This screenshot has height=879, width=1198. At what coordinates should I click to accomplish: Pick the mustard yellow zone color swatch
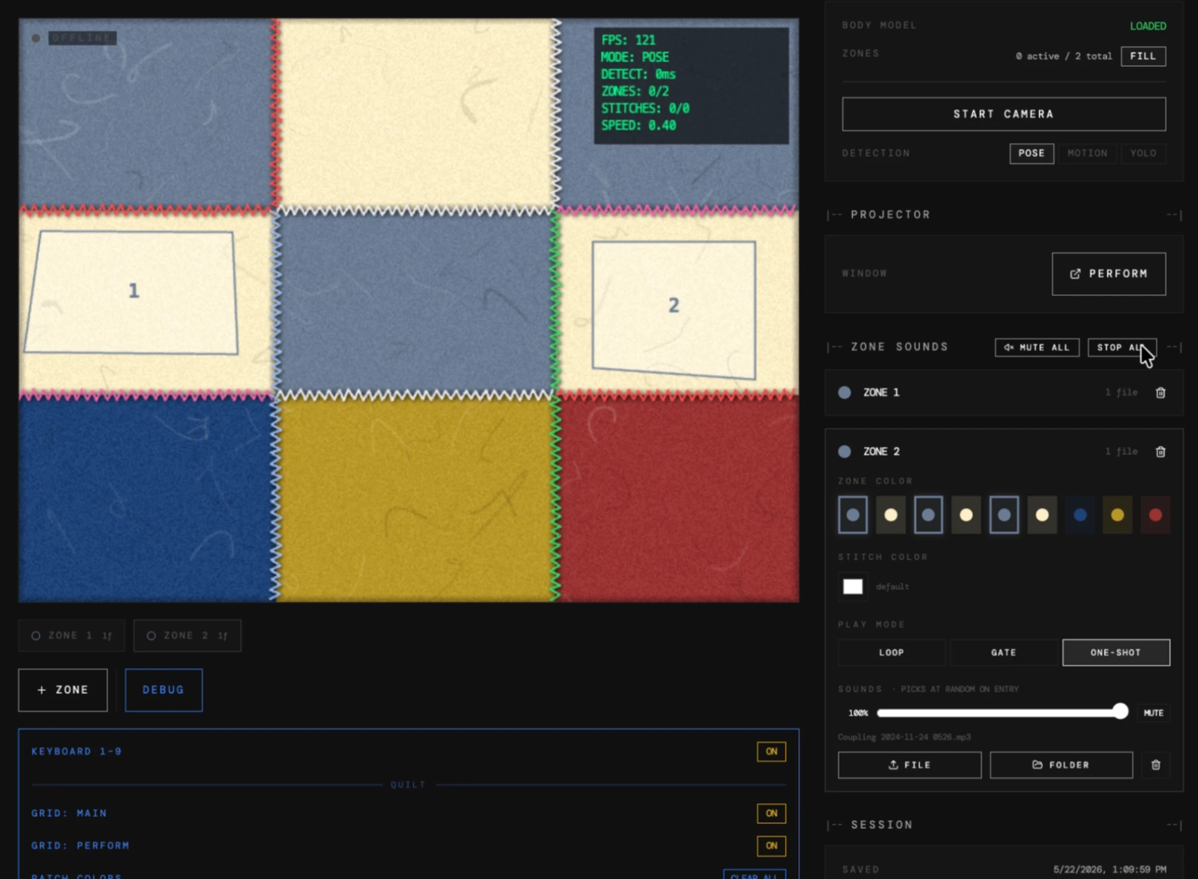tap(1117, 514)
